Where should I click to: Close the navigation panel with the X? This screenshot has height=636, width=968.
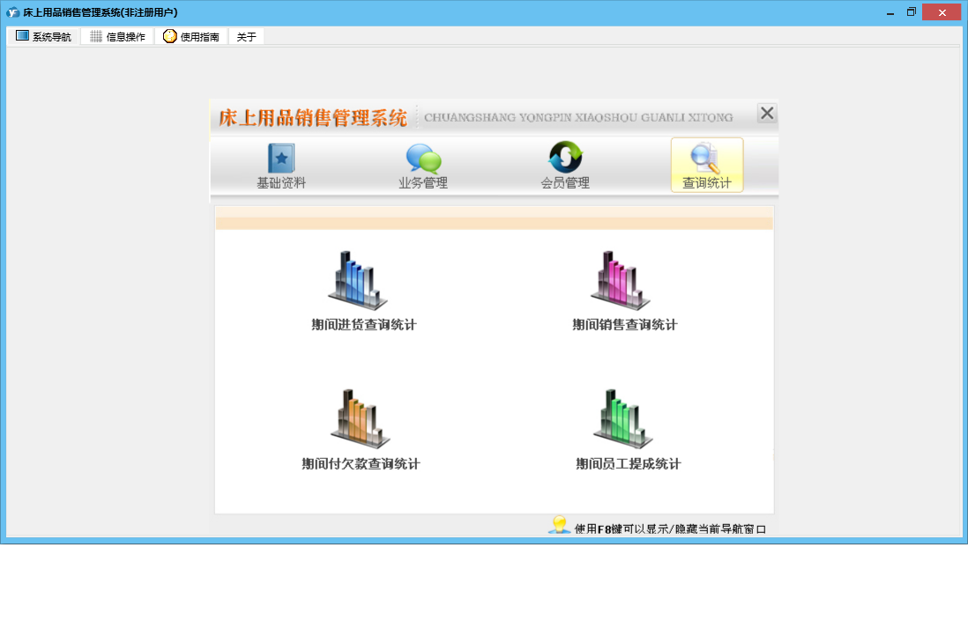click(767, 114)
